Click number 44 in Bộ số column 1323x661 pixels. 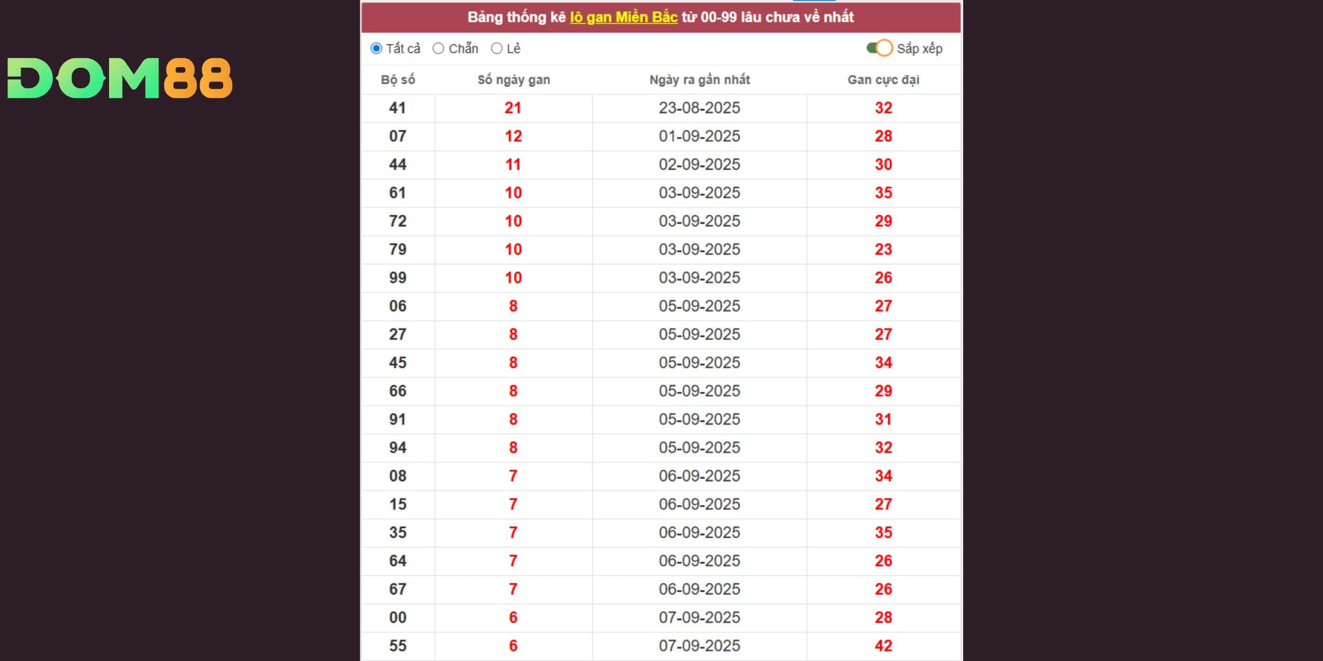[397, 164]
